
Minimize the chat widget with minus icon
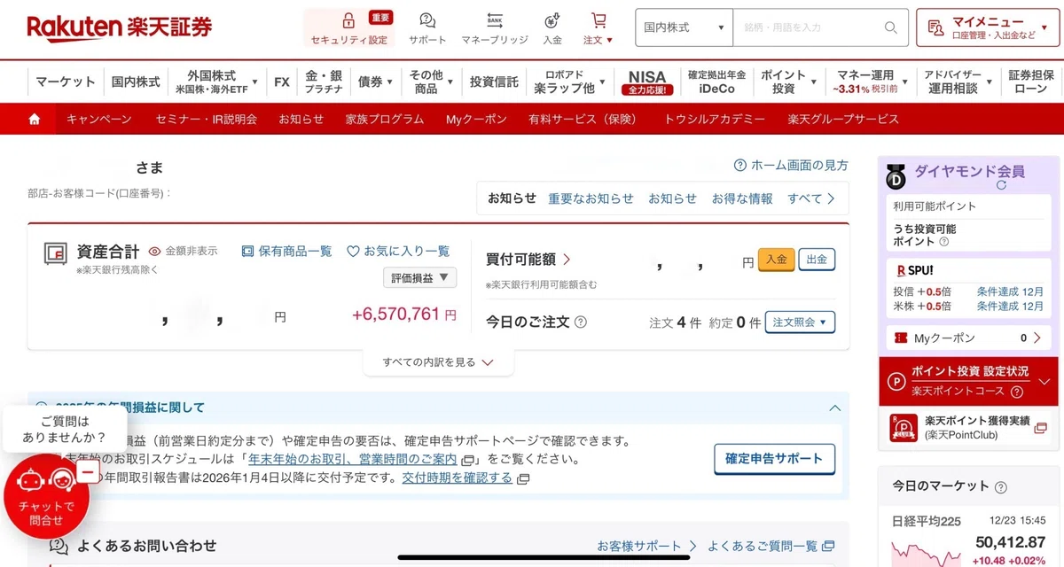(x=87, y=472)
